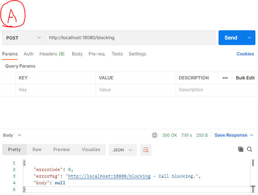Expand the response Body dropdown
This screenshot has width=258, height=195.
point(12,135)
